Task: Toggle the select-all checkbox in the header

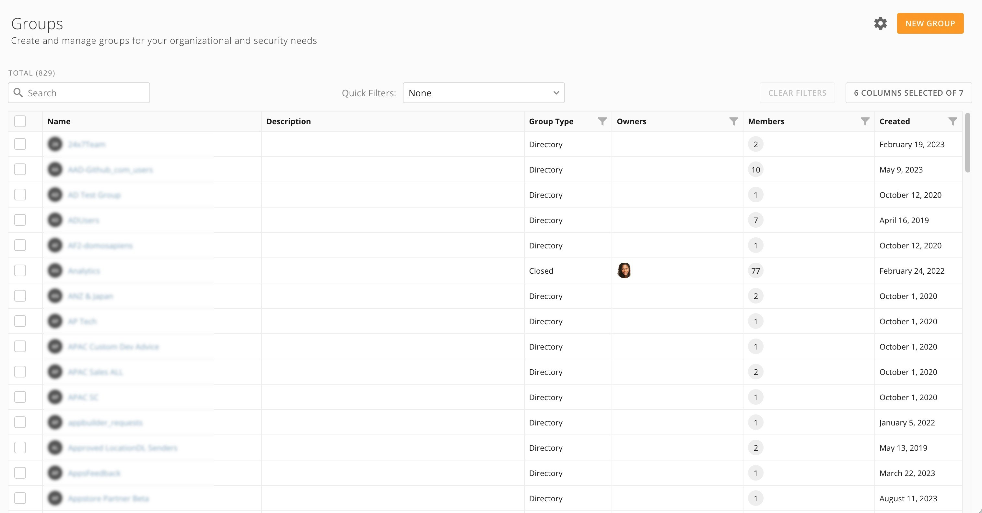Action: (20, 121)
